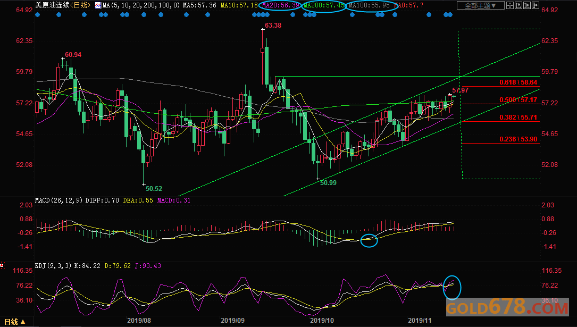Click the MA(5,10,20,200,100,0) parameters label
The height and width of the screenshot is (327, 577).
141,5
